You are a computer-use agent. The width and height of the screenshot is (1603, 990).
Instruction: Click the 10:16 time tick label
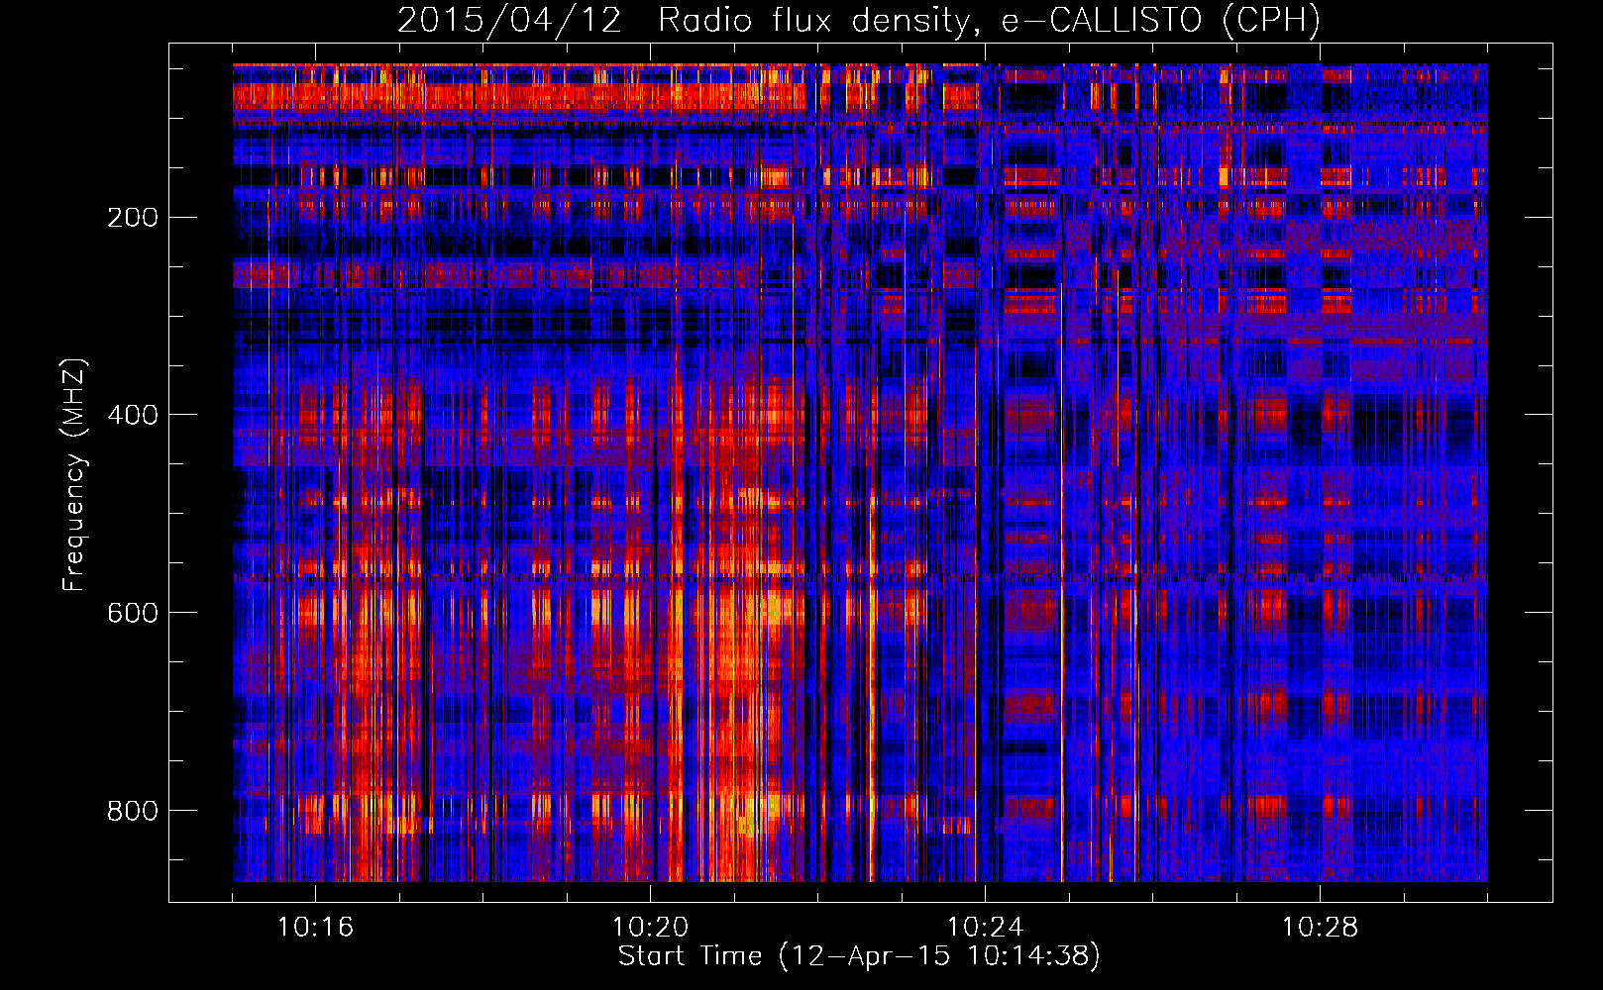click(315, 927)
